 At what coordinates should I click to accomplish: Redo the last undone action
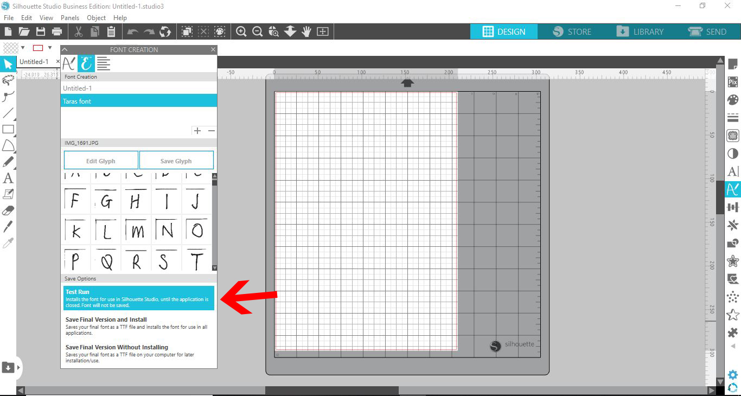[149, 32]
